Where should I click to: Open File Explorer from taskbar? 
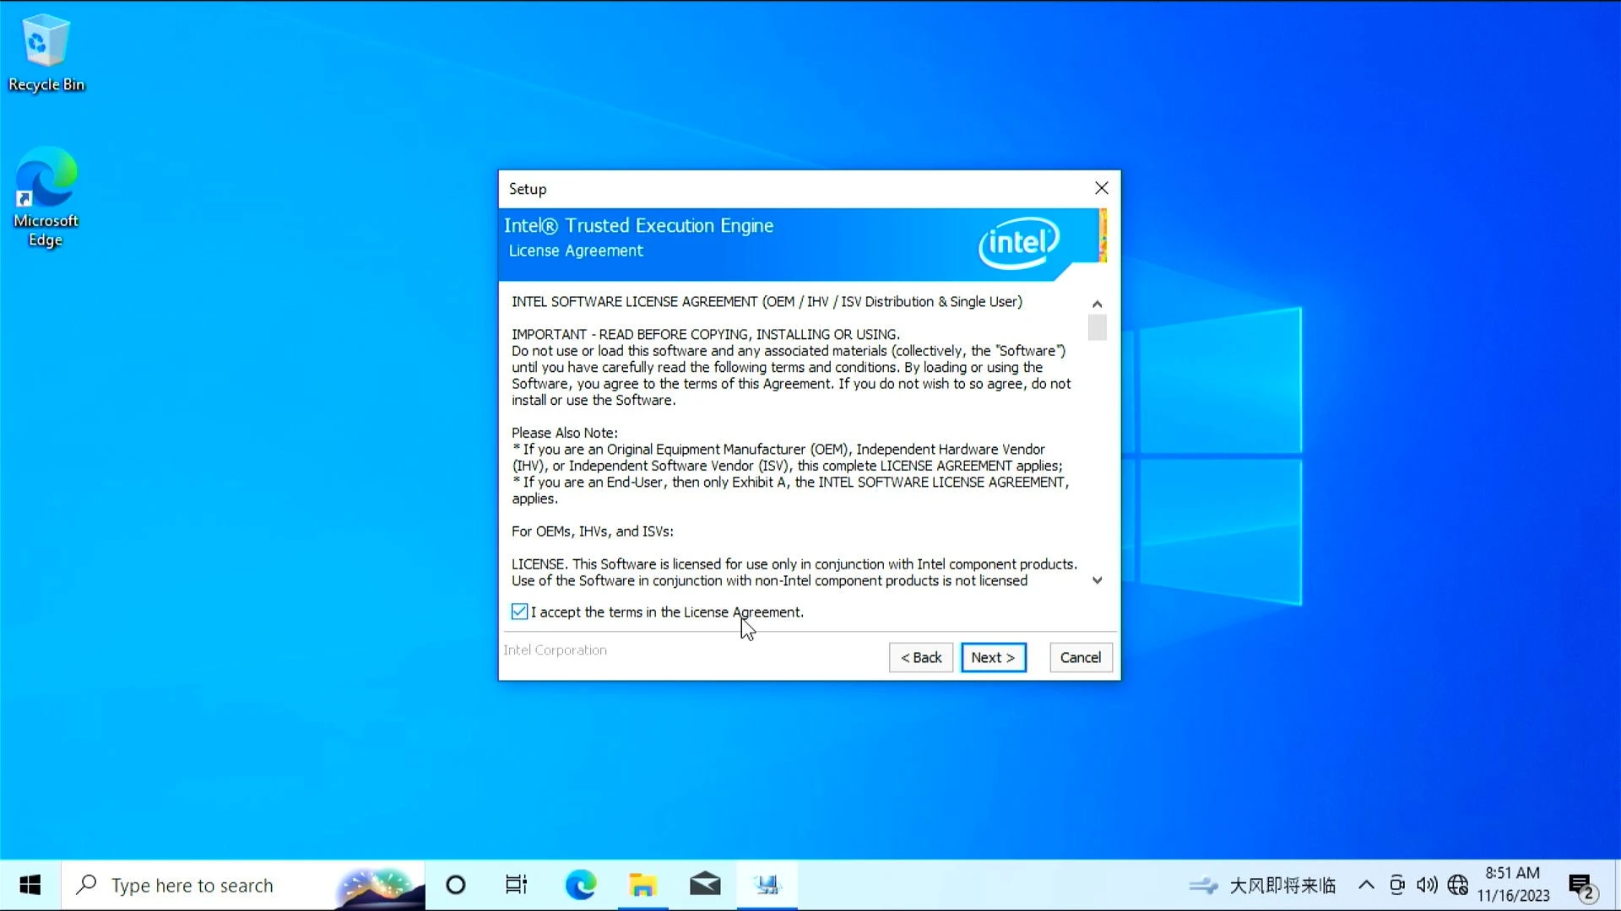click(x=643, y=884)
